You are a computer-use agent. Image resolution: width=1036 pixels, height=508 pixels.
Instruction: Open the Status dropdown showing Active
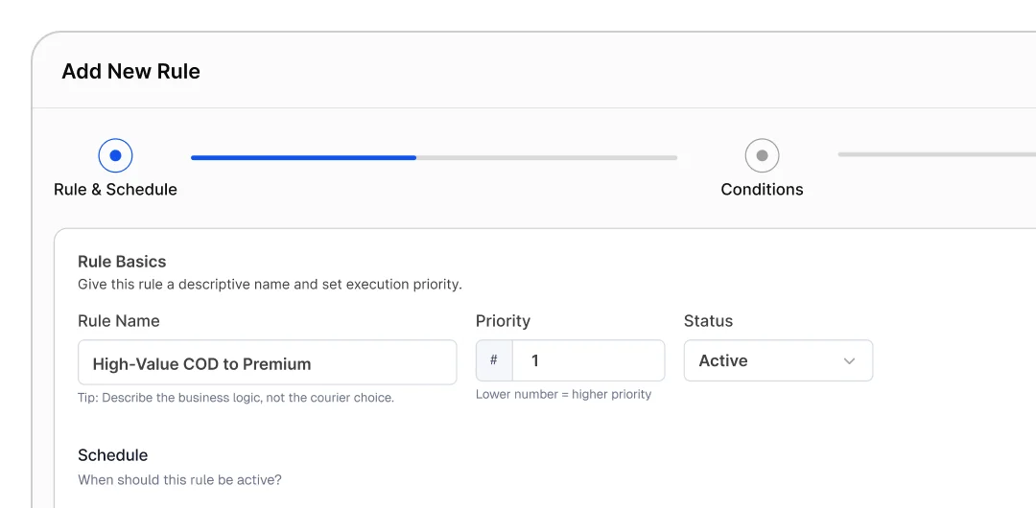[778, 360]
